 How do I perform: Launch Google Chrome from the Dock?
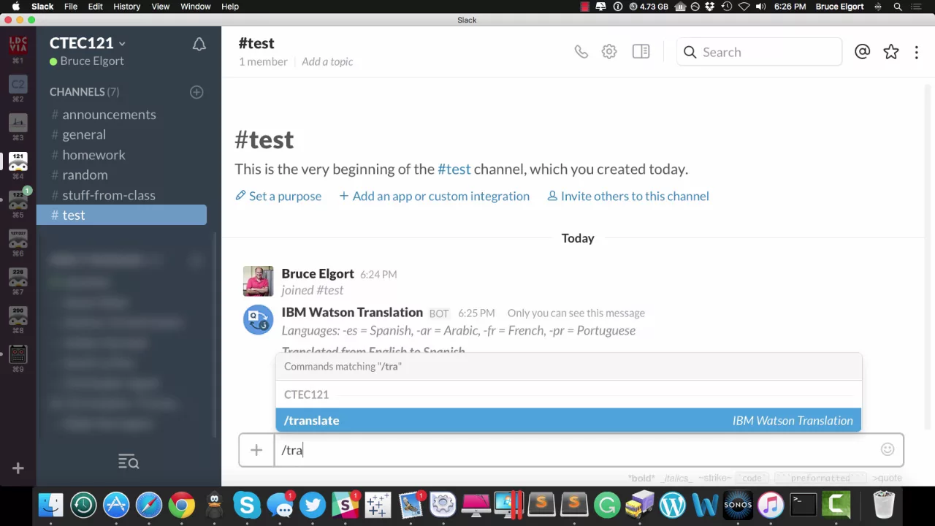pyautogui.click(x=182, y=505)
